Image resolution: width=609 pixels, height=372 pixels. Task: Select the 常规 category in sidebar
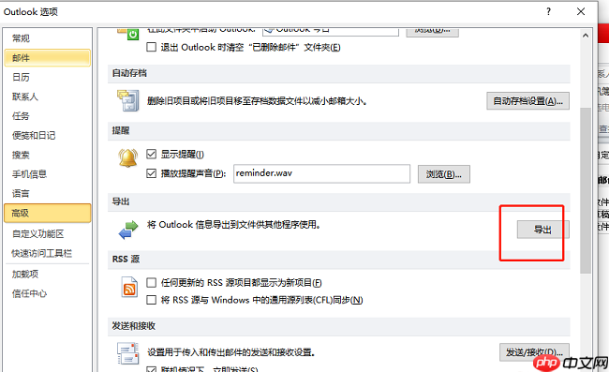click(x=21, y=38)
